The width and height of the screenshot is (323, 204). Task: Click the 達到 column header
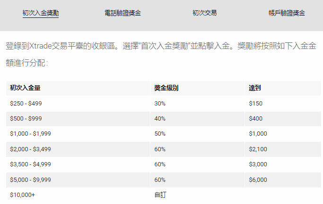tap(283, 88)
